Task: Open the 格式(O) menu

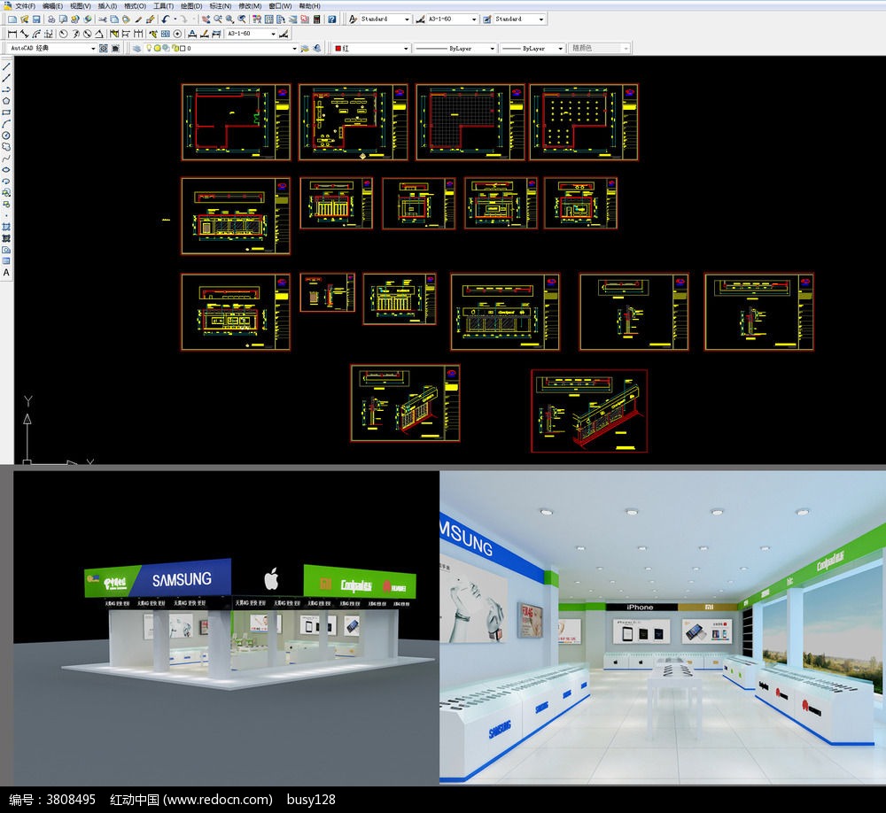Action: 135,5
